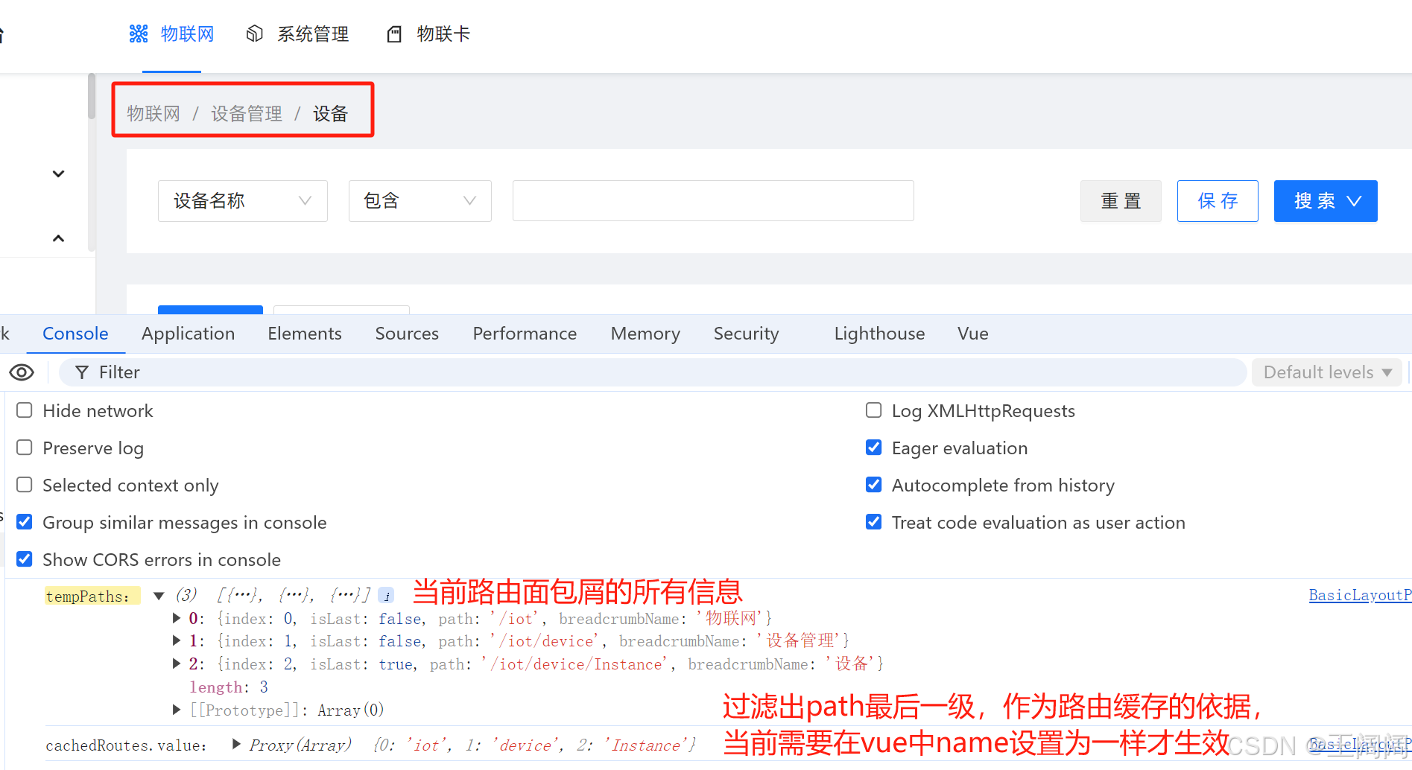
Task: Click 物联网 breadcrumb link
Action: (x=153, y=113)
